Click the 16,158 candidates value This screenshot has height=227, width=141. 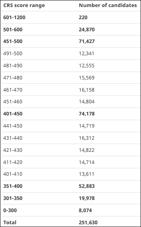coord(87,90)
